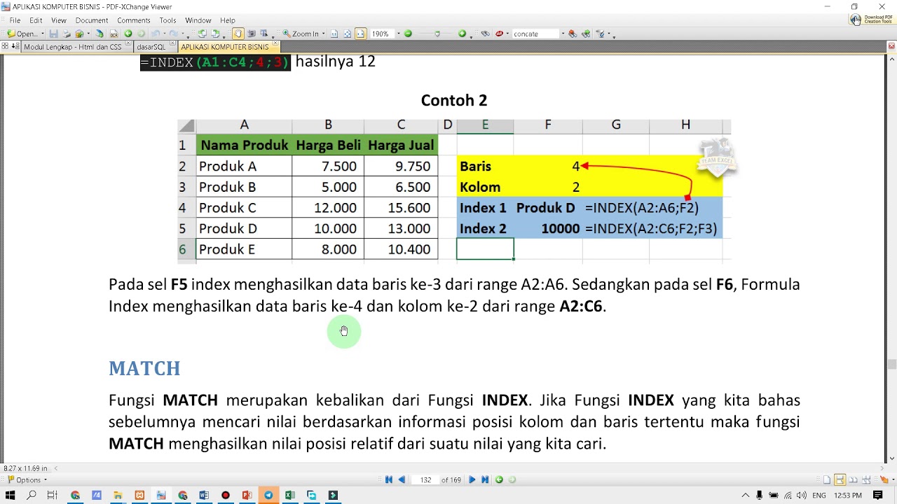
Task: Select the Select Text tool
Action: (263, 34)
